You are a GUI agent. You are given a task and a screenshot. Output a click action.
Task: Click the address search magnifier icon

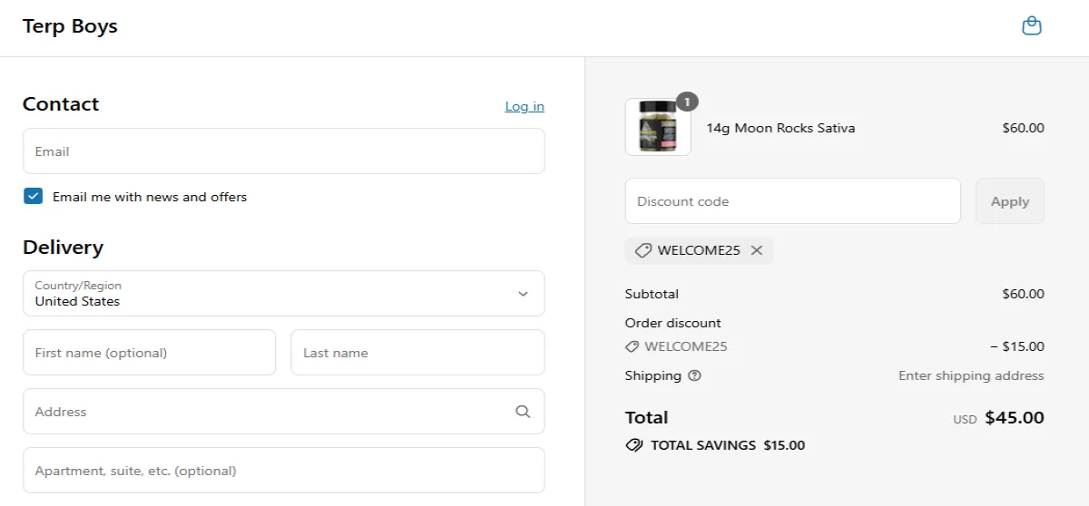[x=523, y=411]
